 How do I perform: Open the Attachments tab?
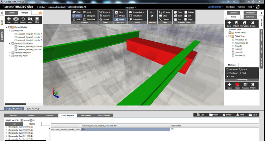click(86, 115)
